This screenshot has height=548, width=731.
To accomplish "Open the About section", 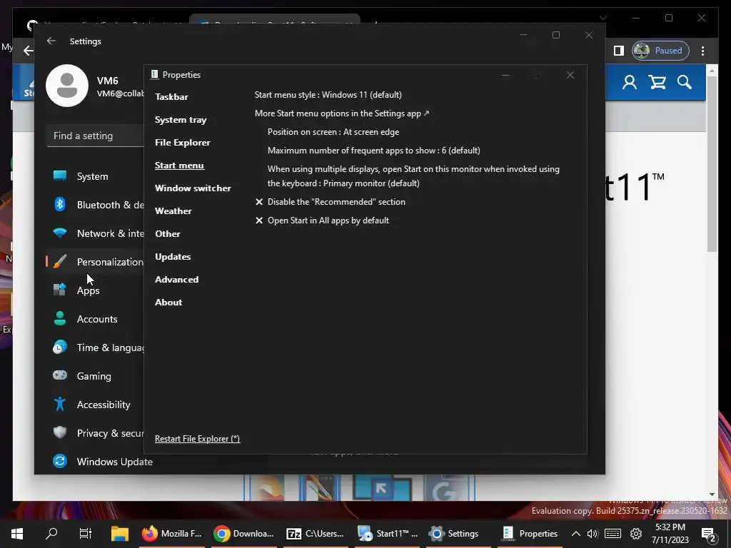I will 168,303.
